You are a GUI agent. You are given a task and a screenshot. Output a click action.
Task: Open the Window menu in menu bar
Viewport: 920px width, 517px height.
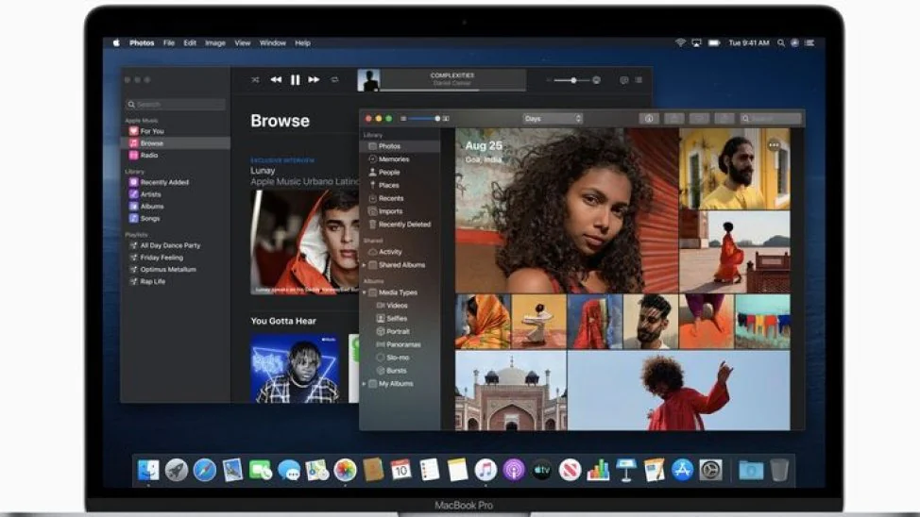tap(273, 42)
